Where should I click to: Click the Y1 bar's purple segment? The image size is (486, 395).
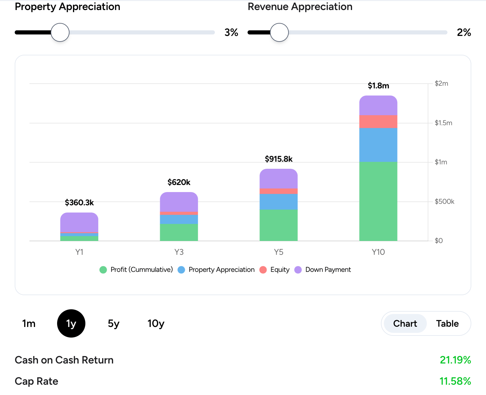tap(79, 222)
